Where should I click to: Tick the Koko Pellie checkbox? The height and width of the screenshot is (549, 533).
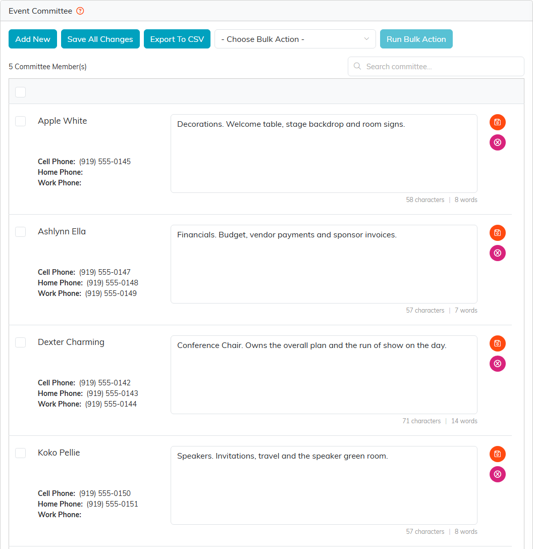[21, 453]
